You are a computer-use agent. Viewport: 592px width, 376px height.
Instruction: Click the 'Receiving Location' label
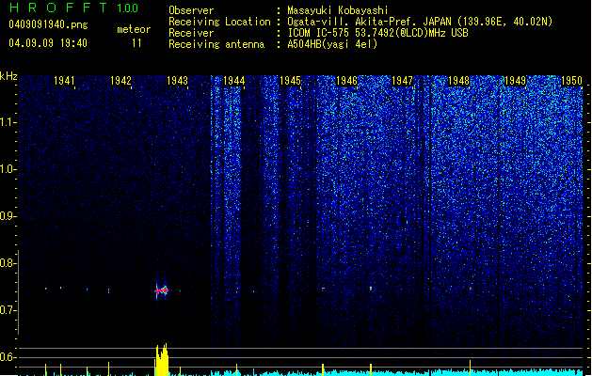(x=219, y=22)
